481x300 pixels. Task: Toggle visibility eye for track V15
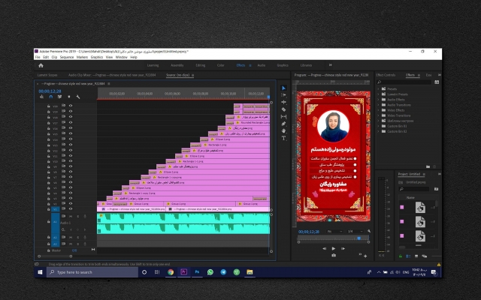pos(71,133)
